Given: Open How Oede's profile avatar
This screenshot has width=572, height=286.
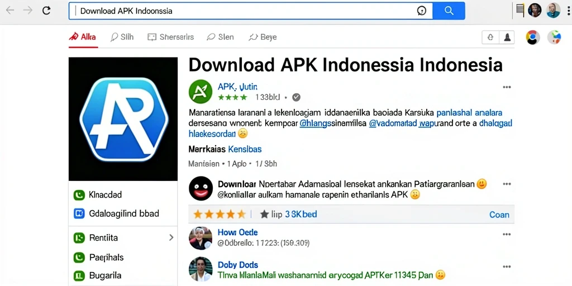Looking at the screenshot, I should 201,238.
